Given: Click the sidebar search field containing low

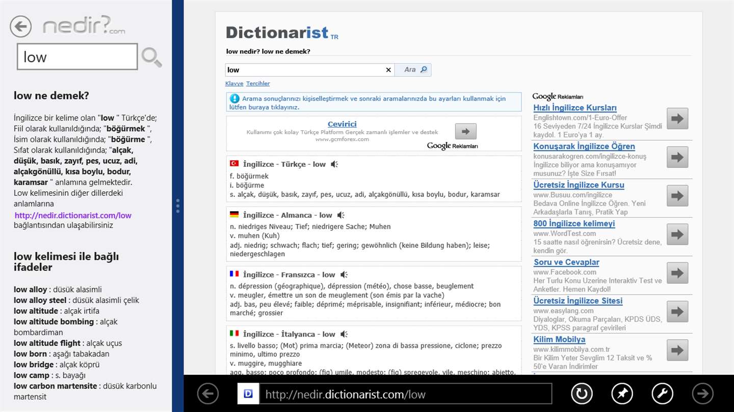Looking at the screenshot, I should (77, 56).
